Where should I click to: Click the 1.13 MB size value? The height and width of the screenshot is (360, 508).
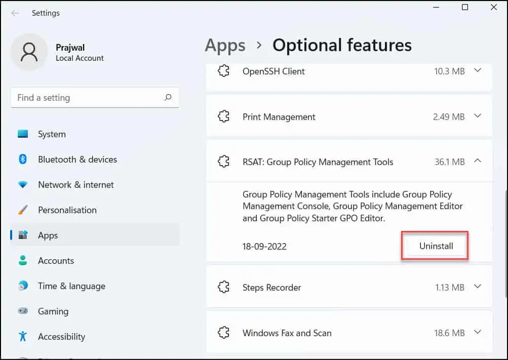click(x=450, y=288)
